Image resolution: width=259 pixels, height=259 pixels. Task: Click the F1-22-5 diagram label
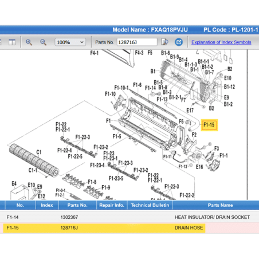pyautogui.click(x=75, y=156)
